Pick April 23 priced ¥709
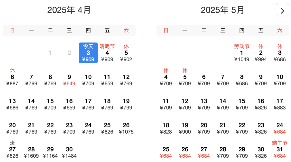The image size is (291, 162). pos(69,128)
